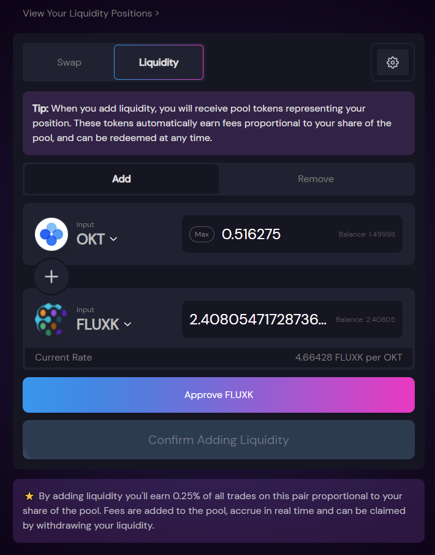
Task: Switch to Remove liquidity mode
Action: click(x=316, y=179)
